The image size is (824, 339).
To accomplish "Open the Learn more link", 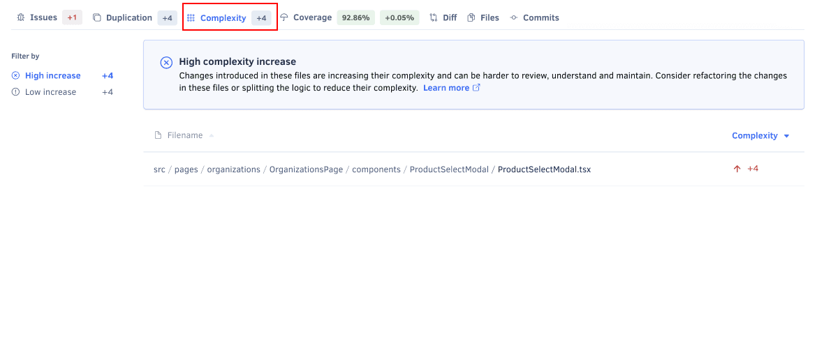I will pos(446,88).
